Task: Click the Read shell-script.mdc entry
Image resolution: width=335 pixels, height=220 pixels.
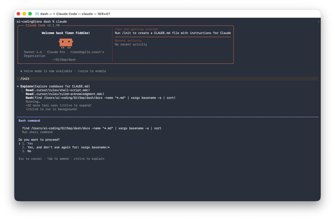Action: (58, 90)
